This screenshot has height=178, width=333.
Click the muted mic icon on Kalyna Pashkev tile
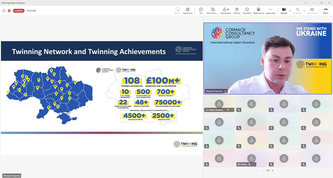click(x=228, y=110)
